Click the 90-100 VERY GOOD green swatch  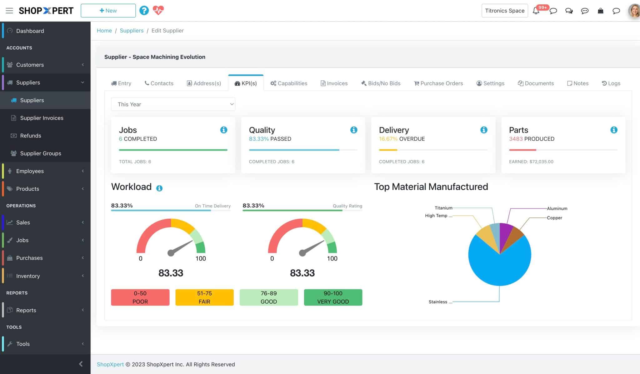coord(333,297)
